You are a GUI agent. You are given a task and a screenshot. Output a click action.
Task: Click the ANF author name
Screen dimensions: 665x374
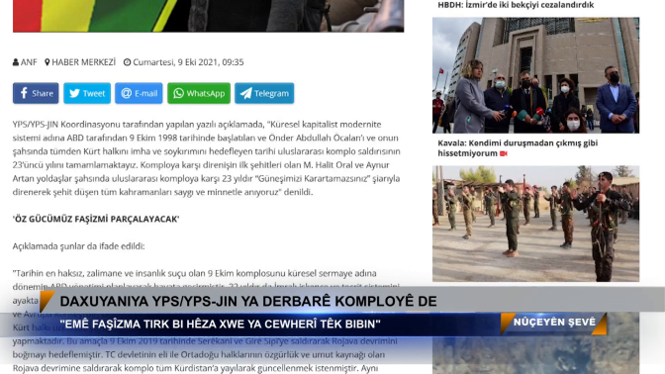(x=29, y=62)
